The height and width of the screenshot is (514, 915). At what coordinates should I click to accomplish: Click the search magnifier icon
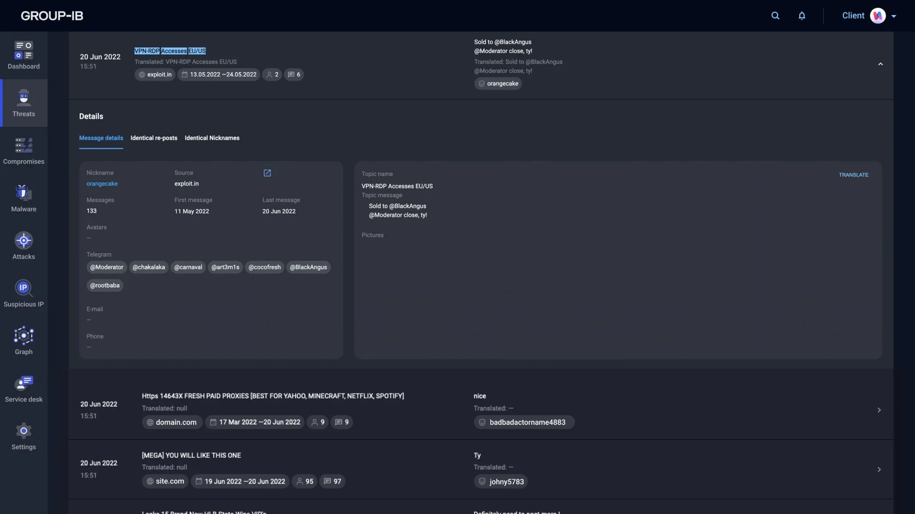tap(775, 16)
